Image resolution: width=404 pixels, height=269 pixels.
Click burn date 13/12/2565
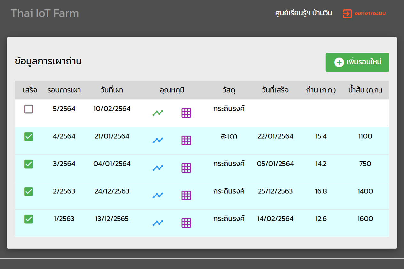pos(112,219)
